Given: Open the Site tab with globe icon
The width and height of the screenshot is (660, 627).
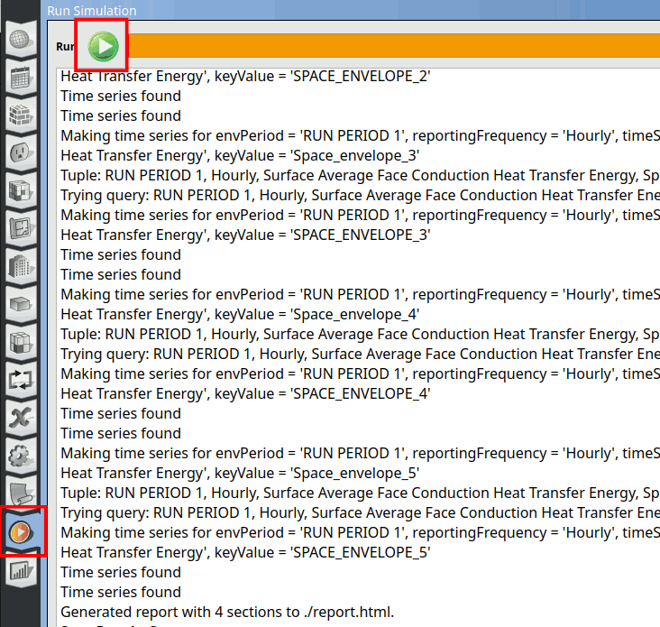Looking at the screenshot, I should (x=20, y=40).
